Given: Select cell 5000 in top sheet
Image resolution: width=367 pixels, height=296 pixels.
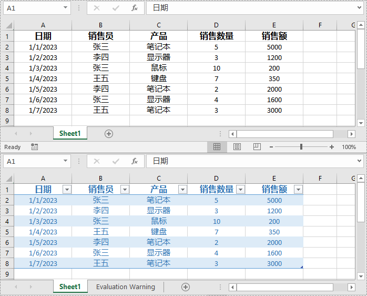Looking at the screenshot, I should click(x=274, y=47).
